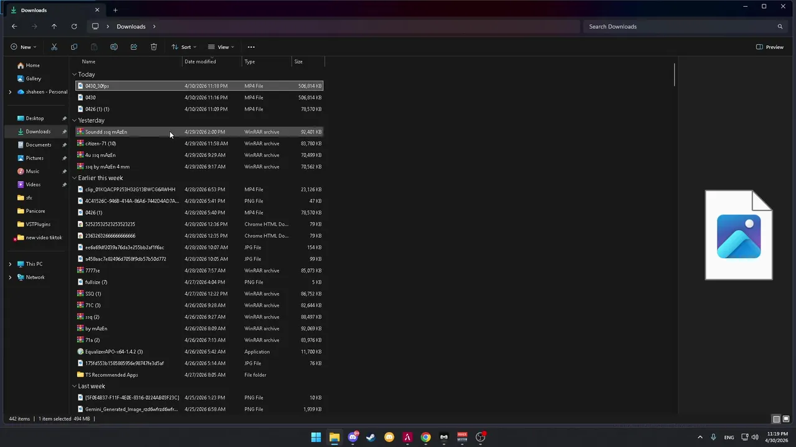Click the Cut scissors icon in toolbar
The width and height of the screenshot is (796, 447).
pos(54,47)
